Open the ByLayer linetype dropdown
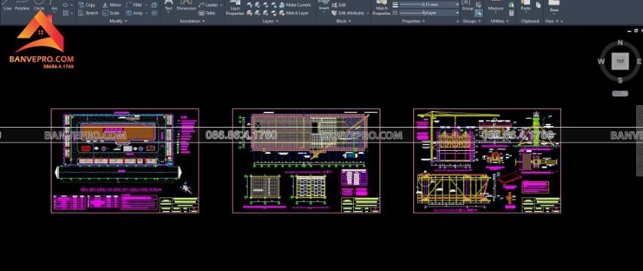 (429, 13)
